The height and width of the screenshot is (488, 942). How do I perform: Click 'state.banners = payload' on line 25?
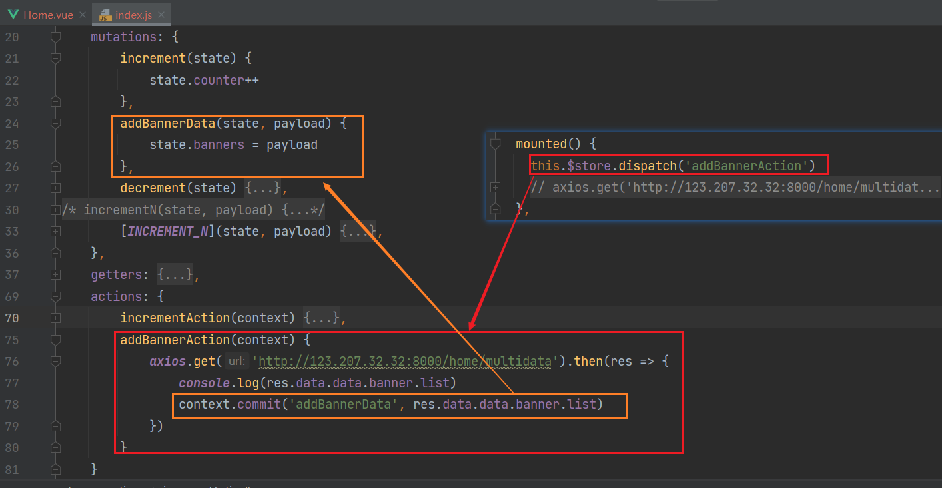[233, 145]
